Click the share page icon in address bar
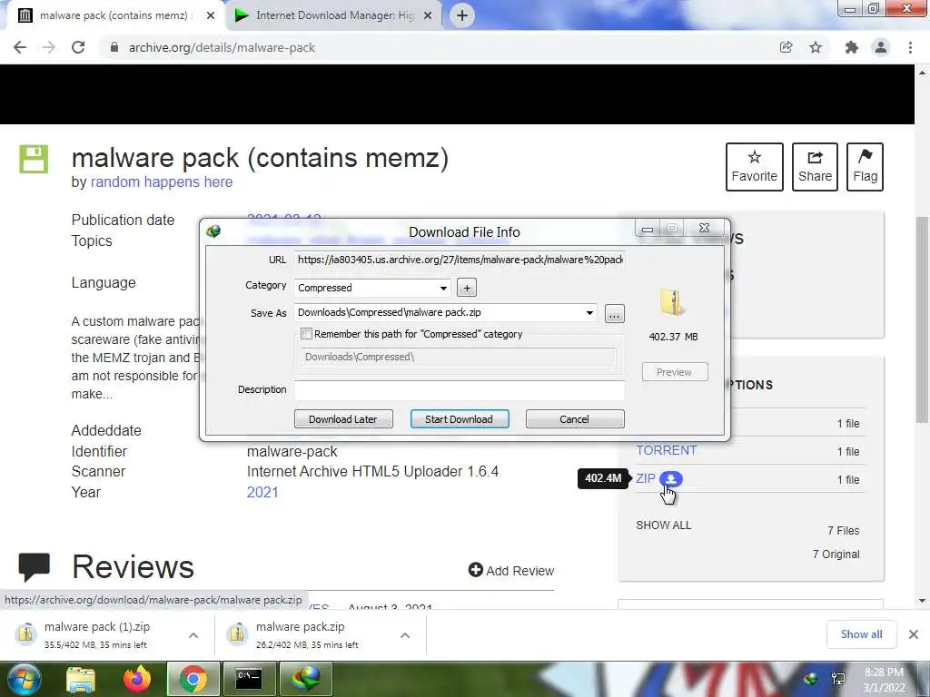This screenshot has width=930, height=697. 786,47
